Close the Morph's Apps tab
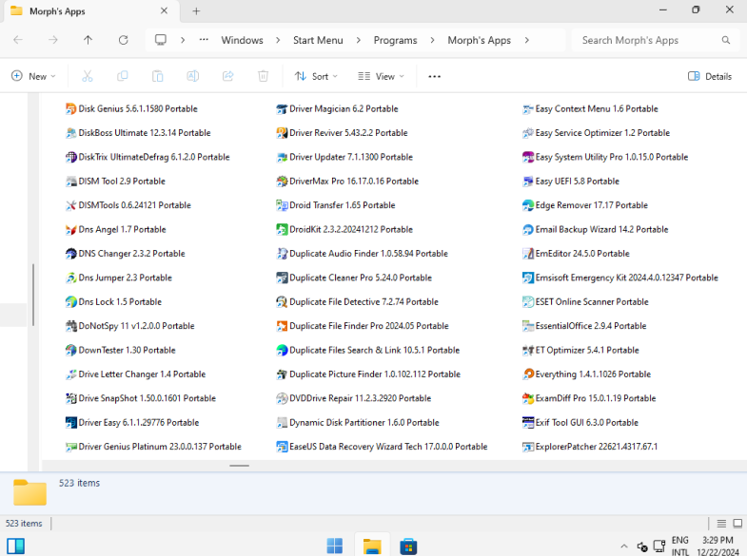 pyautogui.click(x=164, y=10)
